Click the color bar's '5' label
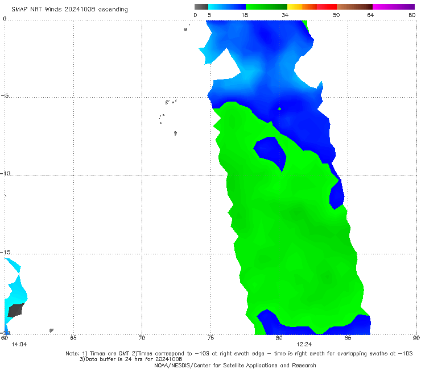421x369 pixels. 209,15
